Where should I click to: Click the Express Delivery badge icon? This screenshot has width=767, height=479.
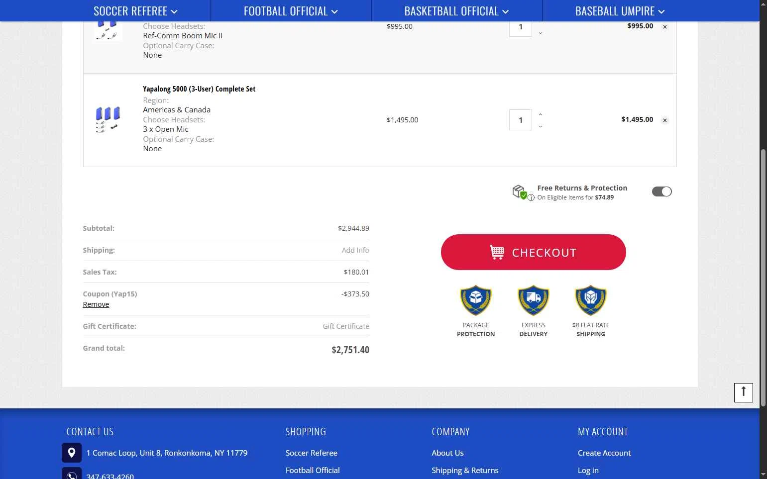534,300
